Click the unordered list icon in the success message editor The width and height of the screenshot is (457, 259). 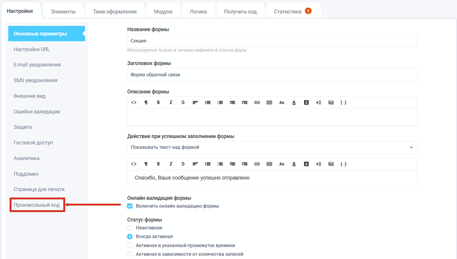point(208,164)
